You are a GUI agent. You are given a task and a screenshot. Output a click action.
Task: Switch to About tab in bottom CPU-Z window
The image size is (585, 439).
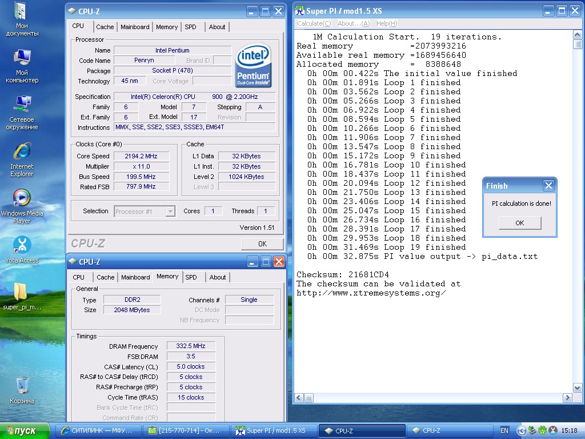coord(218,277)
